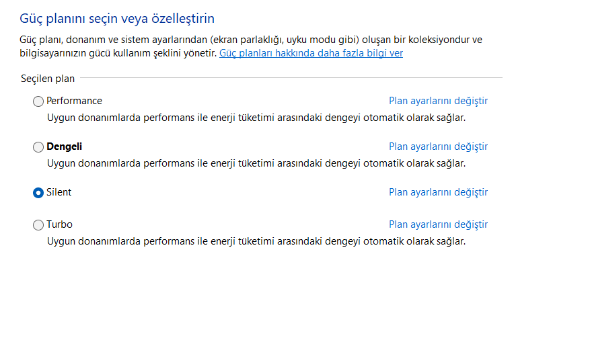
Task: Open 'Güç planları hakkında daha fazla bilgi ver'
Action: 311,53
